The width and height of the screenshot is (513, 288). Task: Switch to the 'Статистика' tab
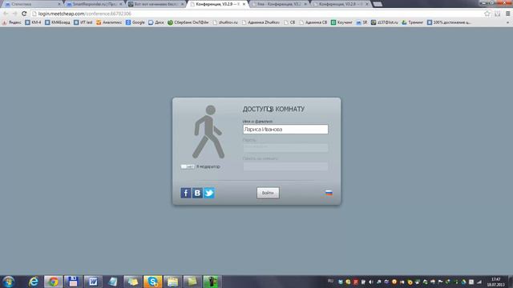click(33, 4)
